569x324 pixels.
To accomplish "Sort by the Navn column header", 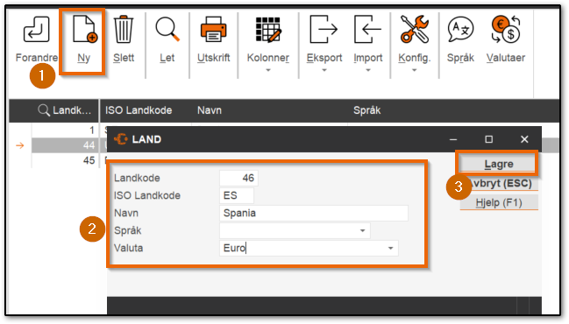I will [x=210, y=110].
